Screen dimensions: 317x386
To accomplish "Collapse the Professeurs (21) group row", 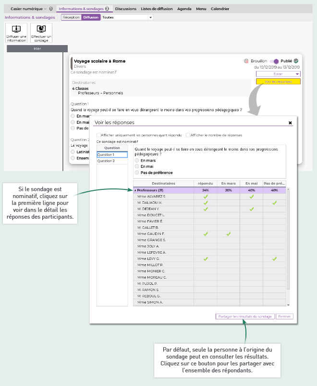I will tap(135, 190).
